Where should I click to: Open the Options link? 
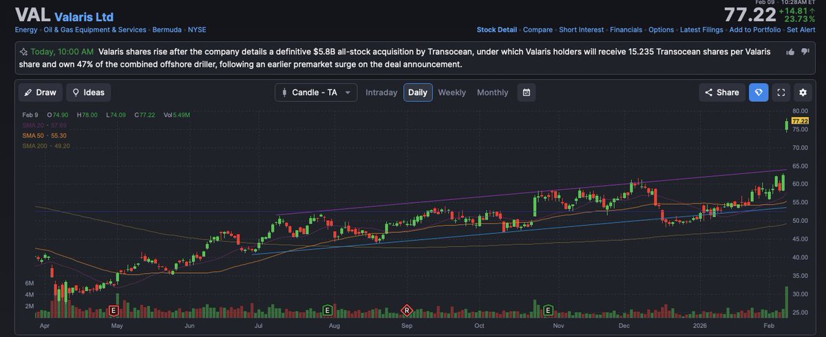click(x=661, y=30)
